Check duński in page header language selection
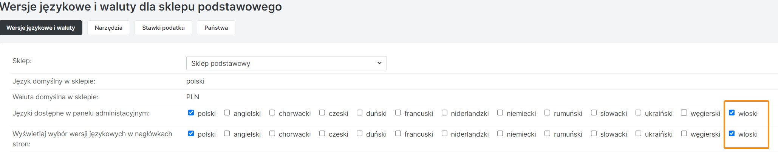Image resolution: width=778 pixels, height=152 pixels. tap(360, 134)
